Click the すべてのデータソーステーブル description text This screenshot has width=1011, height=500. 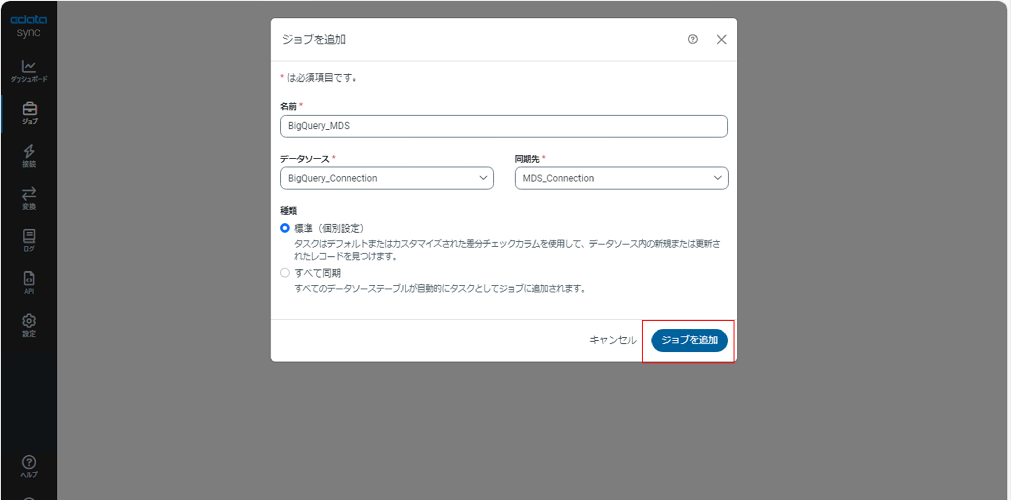click(440, 289)
